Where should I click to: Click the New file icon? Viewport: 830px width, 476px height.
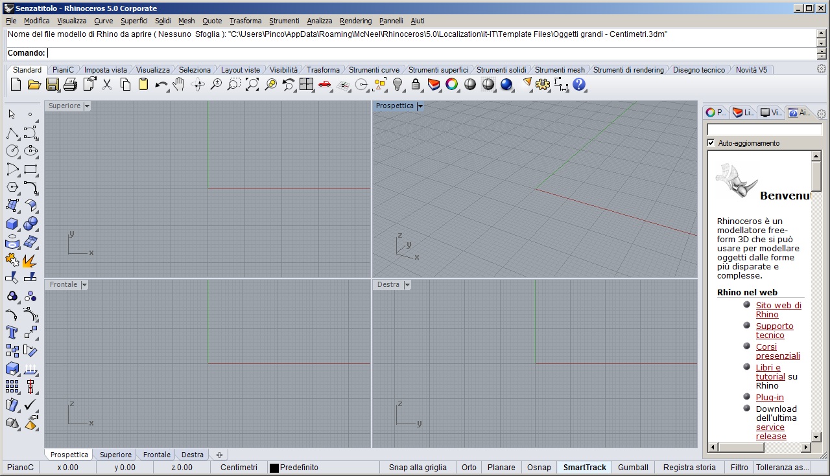tap(16, 84)
